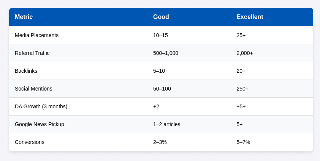The width and height of the screenshot is (320, 161).
Task: Click the Backlinks metric cell
Action: pyautogui.click(x=26, y=71)
